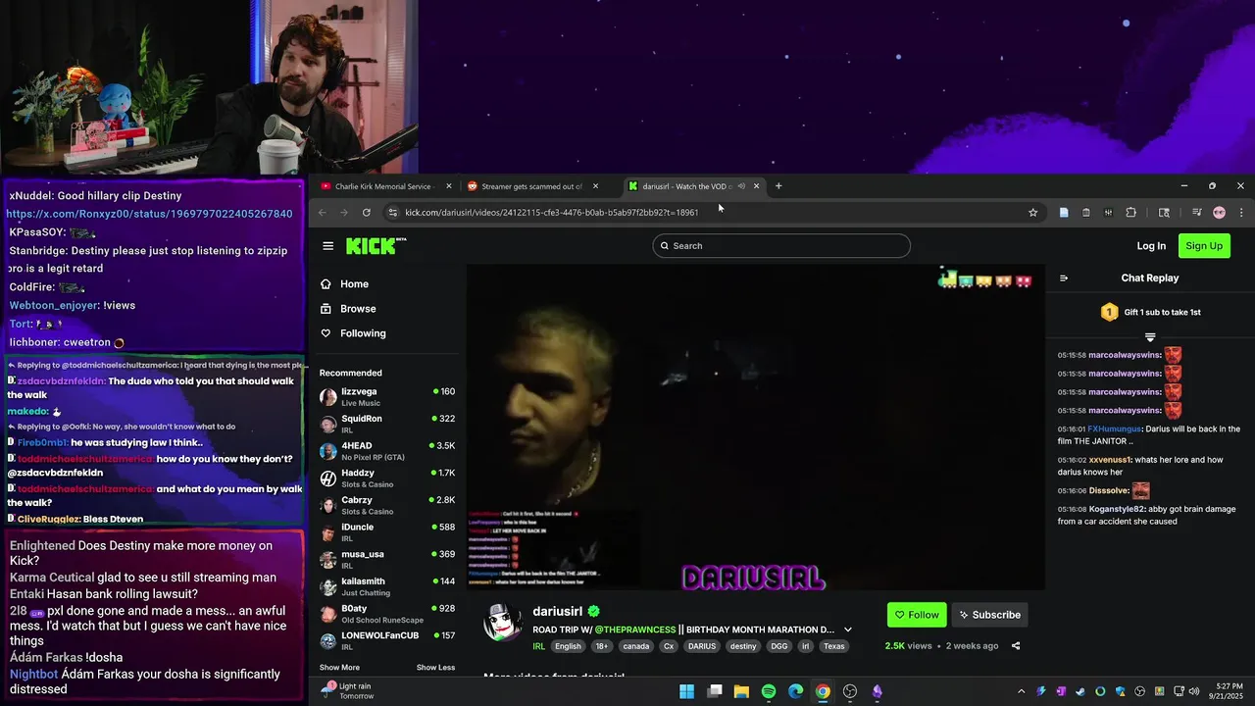Follow the dariusirl channel
This screenshot has height=706, width=1255.
(917, 615)
